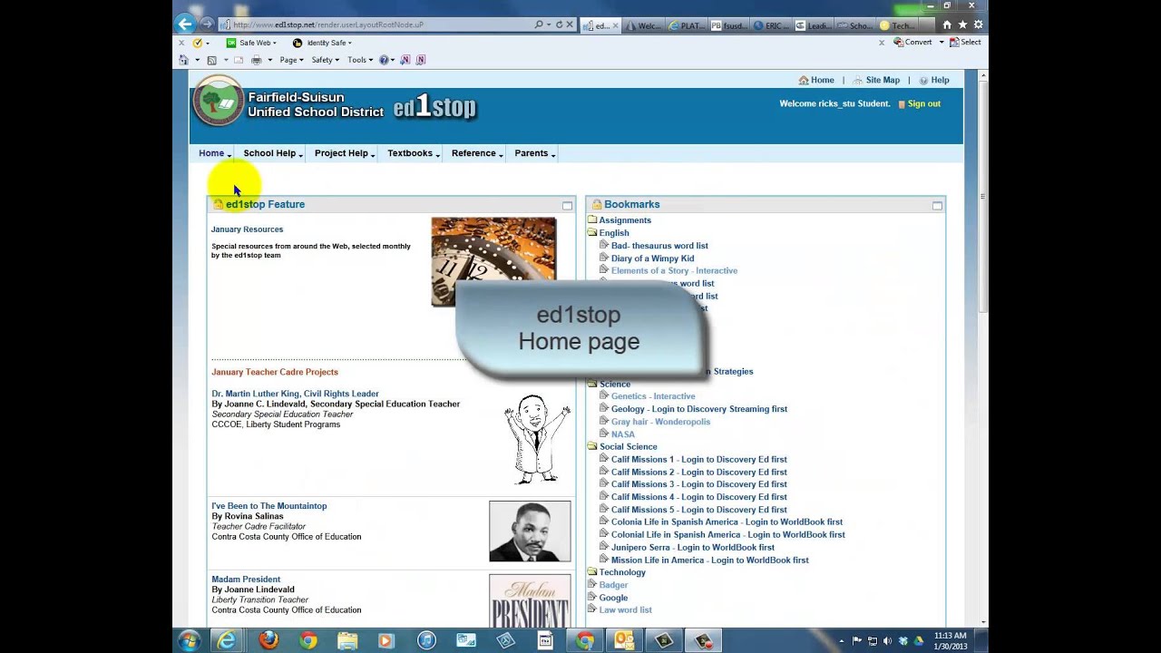Click the blue help question mark icon
Image resolution: width=1161 pixels, height=653 pixels.
coord(384,60)
